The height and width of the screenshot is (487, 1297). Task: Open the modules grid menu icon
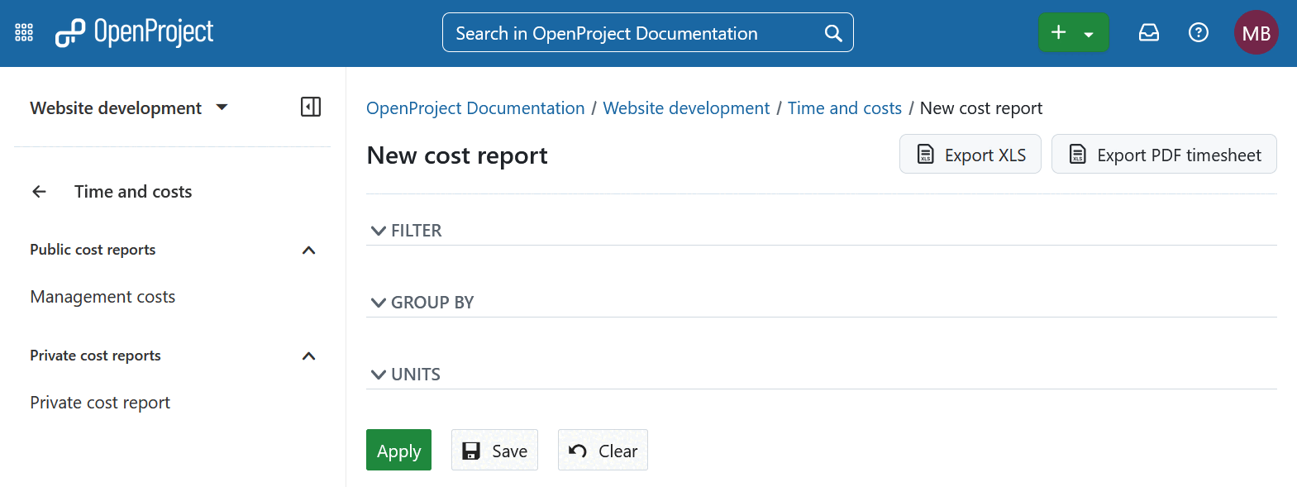tap(24, 32)
